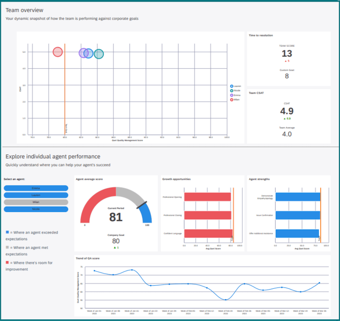Click the Trend of QA score title
Viewport: 340px width, 321px height.
[x=88, y=259]
